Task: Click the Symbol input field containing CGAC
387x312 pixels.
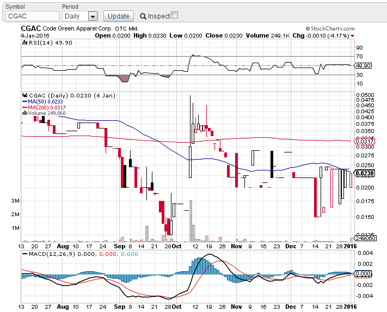Action: coord(32,16)
